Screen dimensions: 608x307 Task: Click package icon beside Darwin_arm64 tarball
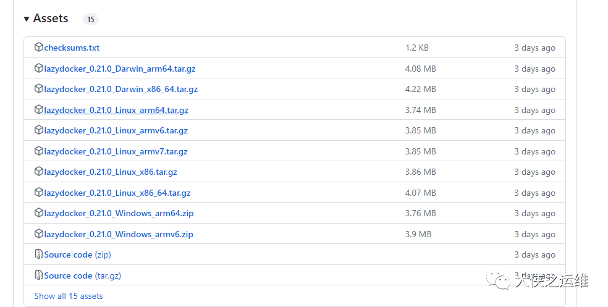click(38, 68)
